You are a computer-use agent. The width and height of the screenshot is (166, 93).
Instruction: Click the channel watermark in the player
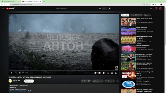[x=116, y=68]
